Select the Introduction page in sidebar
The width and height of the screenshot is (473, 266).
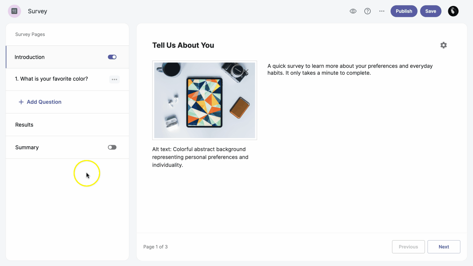[30, 57]
